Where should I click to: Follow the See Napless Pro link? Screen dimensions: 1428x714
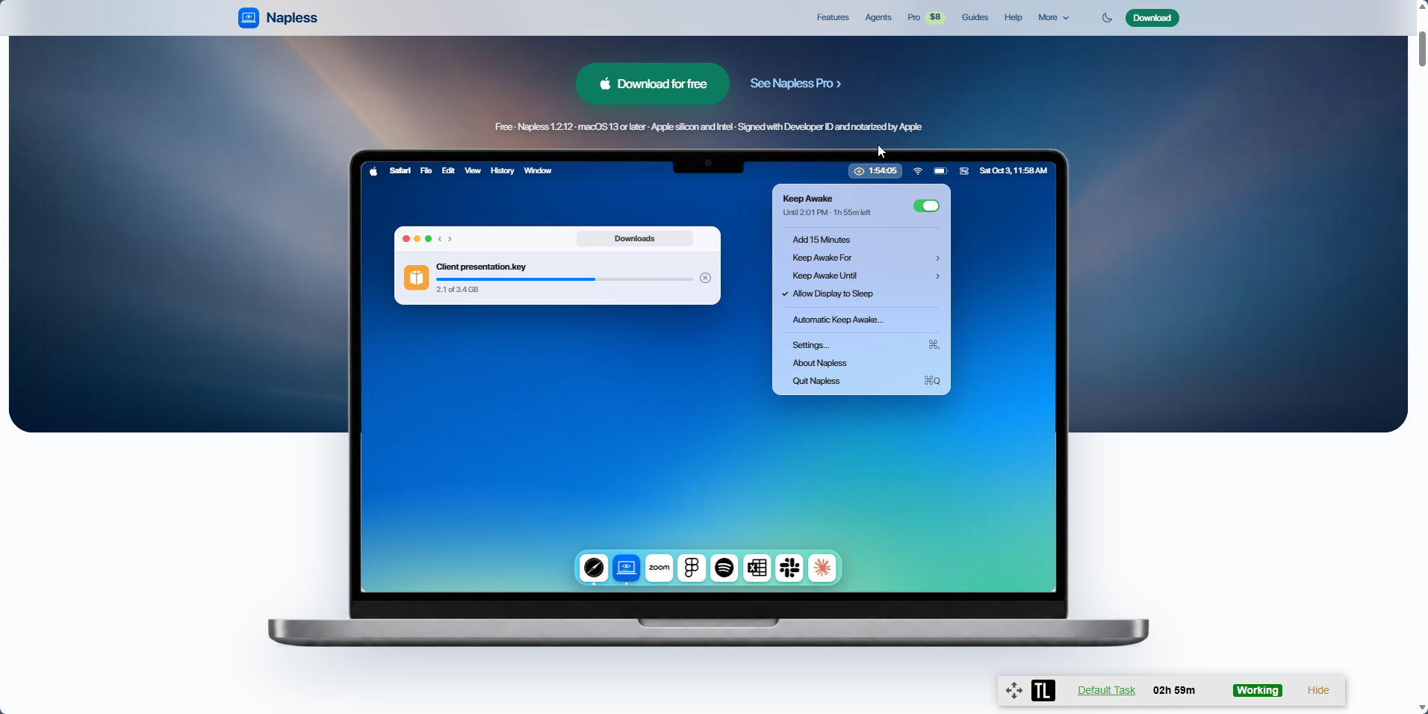795,84
